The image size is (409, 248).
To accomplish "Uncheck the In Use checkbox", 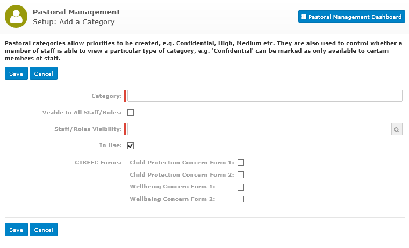I will [131, 145].
